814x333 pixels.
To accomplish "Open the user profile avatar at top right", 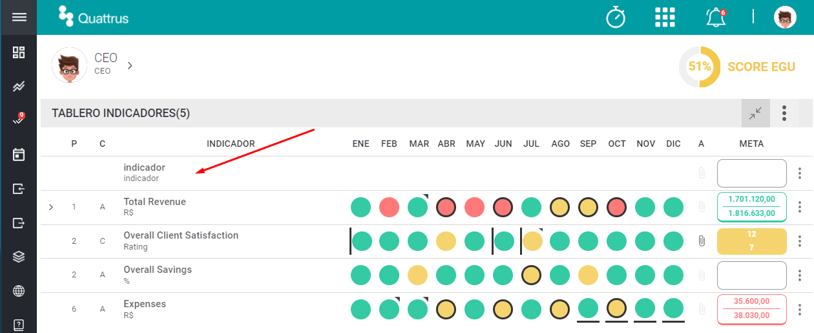I will [x=785, y=17].
